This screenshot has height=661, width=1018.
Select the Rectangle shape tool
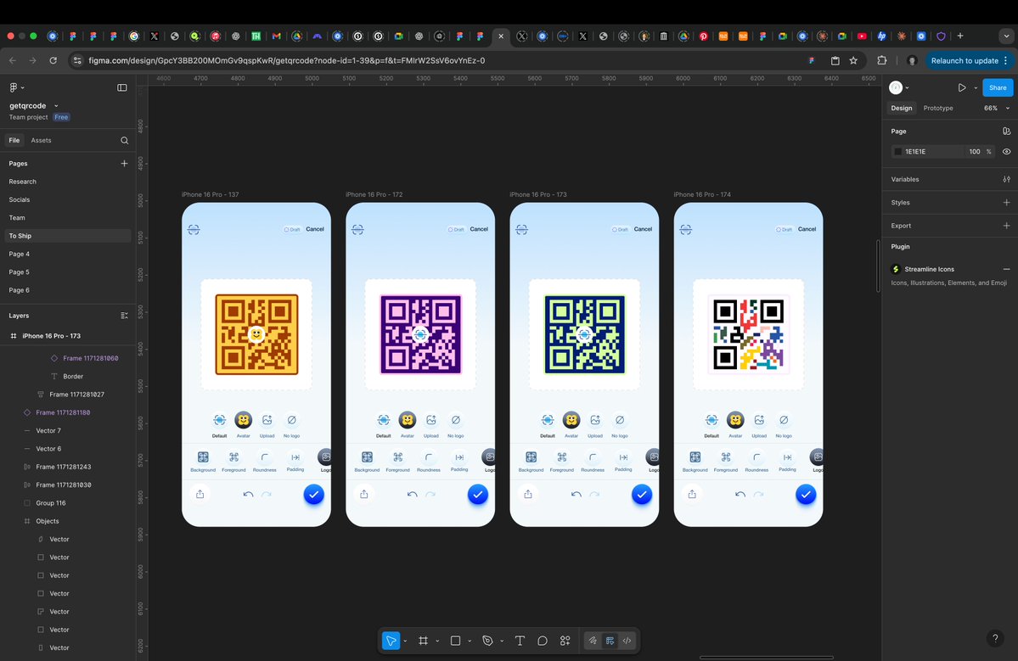pyautogui.click(x=455, y=641)
